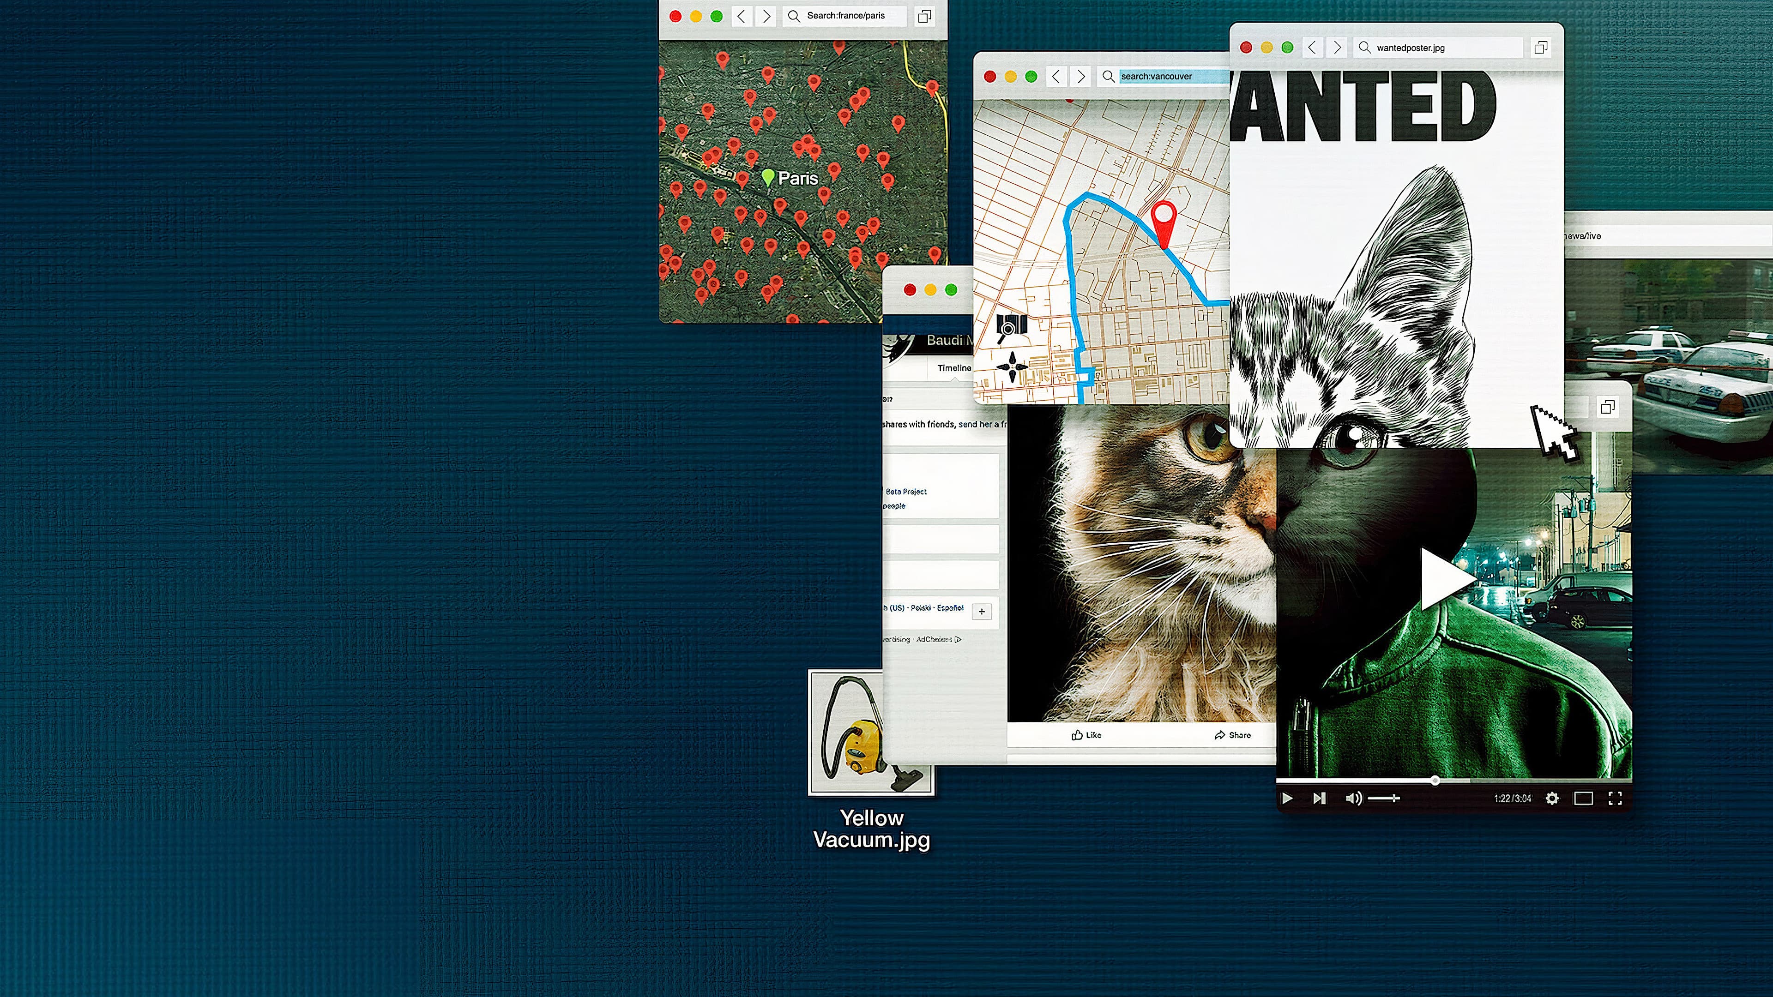Share the cat photo post
This screenshot has width=1773, height=997.
pos(1234,735)
